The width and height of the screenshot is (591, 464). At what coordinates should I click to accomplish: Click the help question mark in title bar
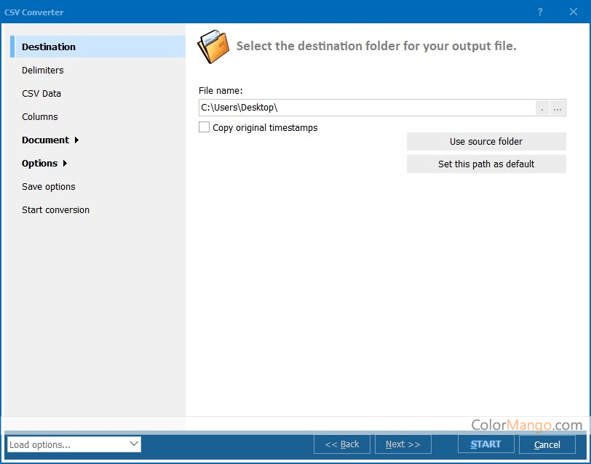point(540,12)
